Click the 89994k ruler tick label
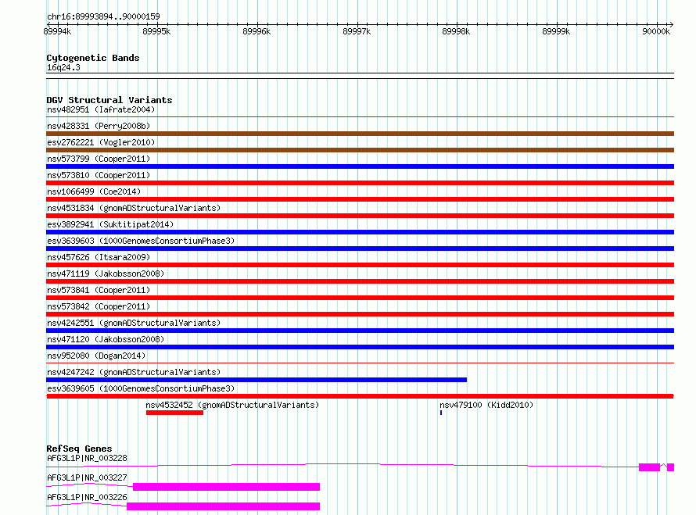The image size is (696, 515). [x=57, y=31]
